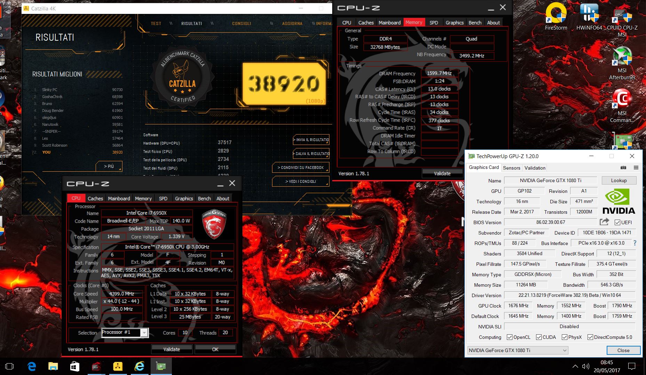
Task: Open Windows Task View in taskbar
Action: (9, 366)
